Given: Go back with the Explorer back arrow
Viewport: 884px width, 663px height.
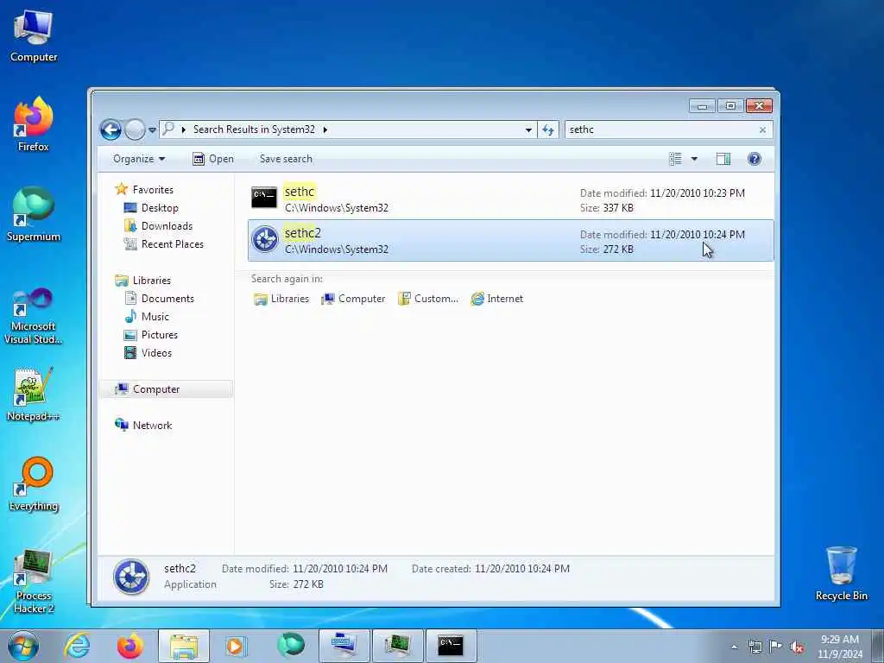Looking at the screenshot, I should click(110, 129).
